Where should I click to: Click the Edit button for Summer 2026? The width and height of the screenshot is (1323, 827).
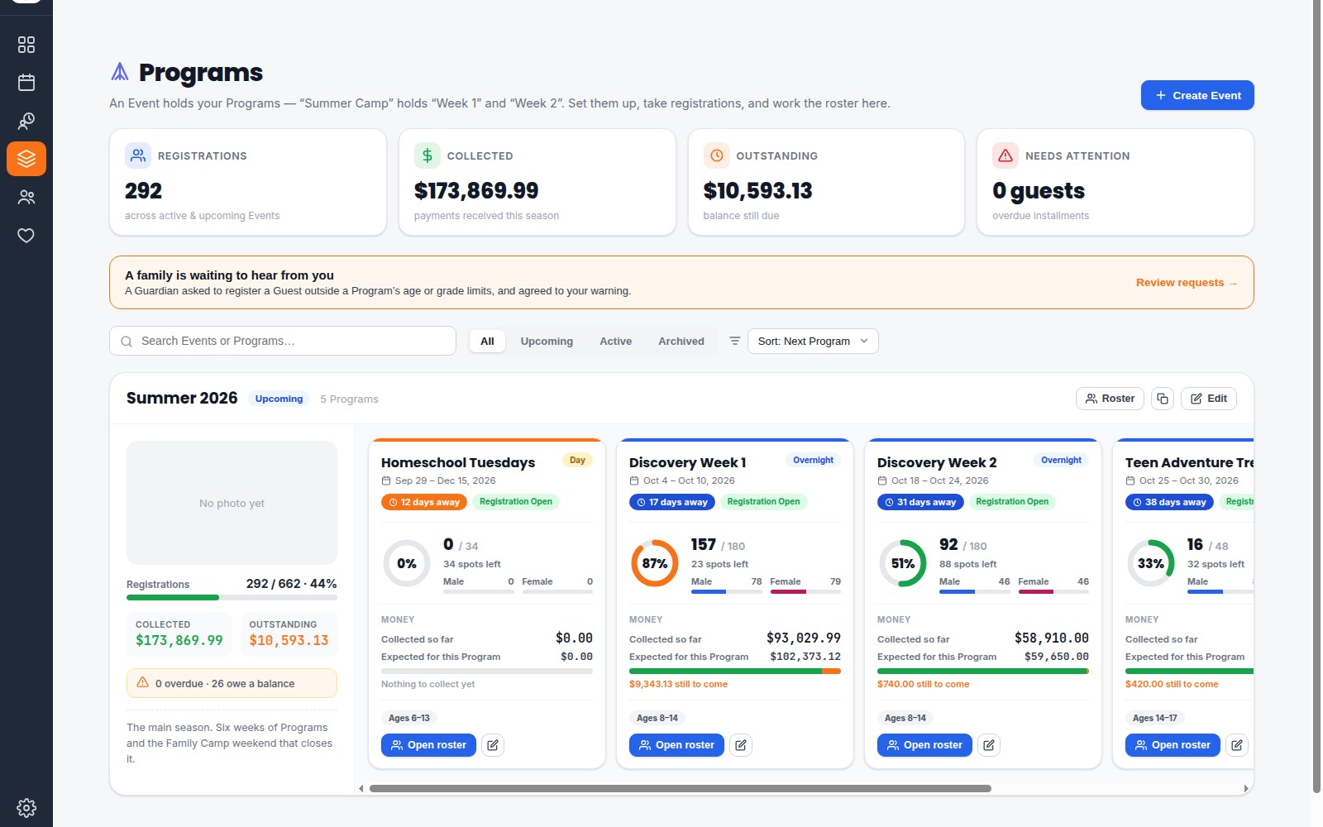pyautogui.click(x=1209, y=399)
